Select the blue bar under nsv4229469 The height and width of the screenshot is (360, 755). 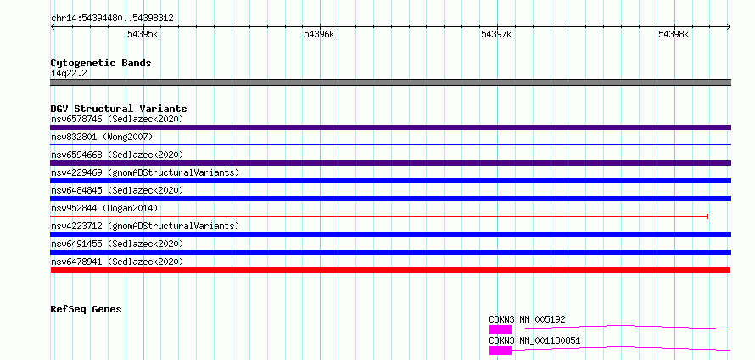point(390,181)
